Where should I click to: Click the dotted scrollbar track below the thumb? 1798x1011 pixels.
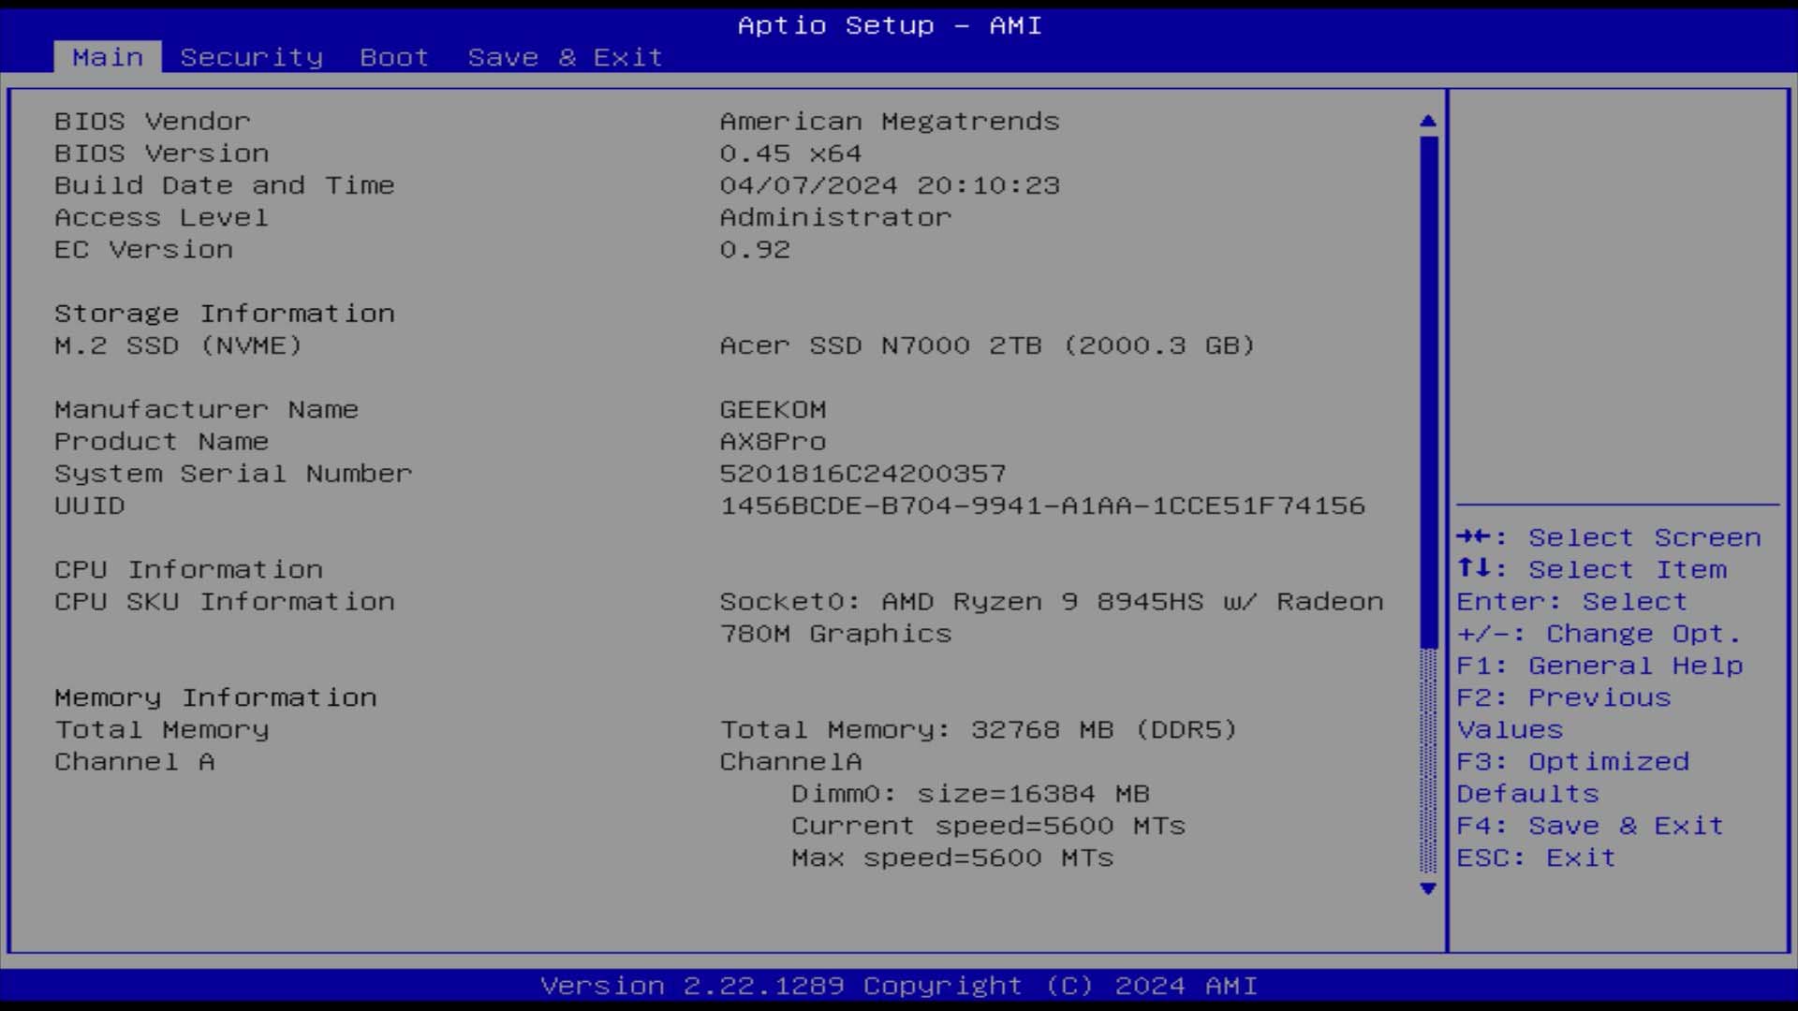[x=1427, y=760]
